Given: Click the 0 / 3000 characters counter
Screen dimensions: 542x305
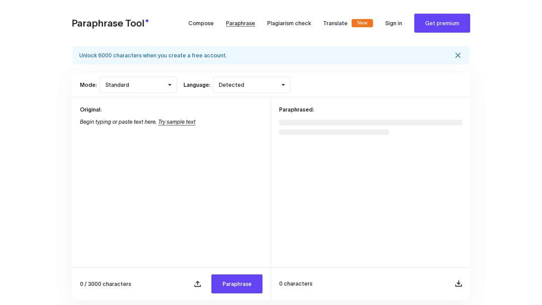Looking at the screenshot, I should point(105,284).
